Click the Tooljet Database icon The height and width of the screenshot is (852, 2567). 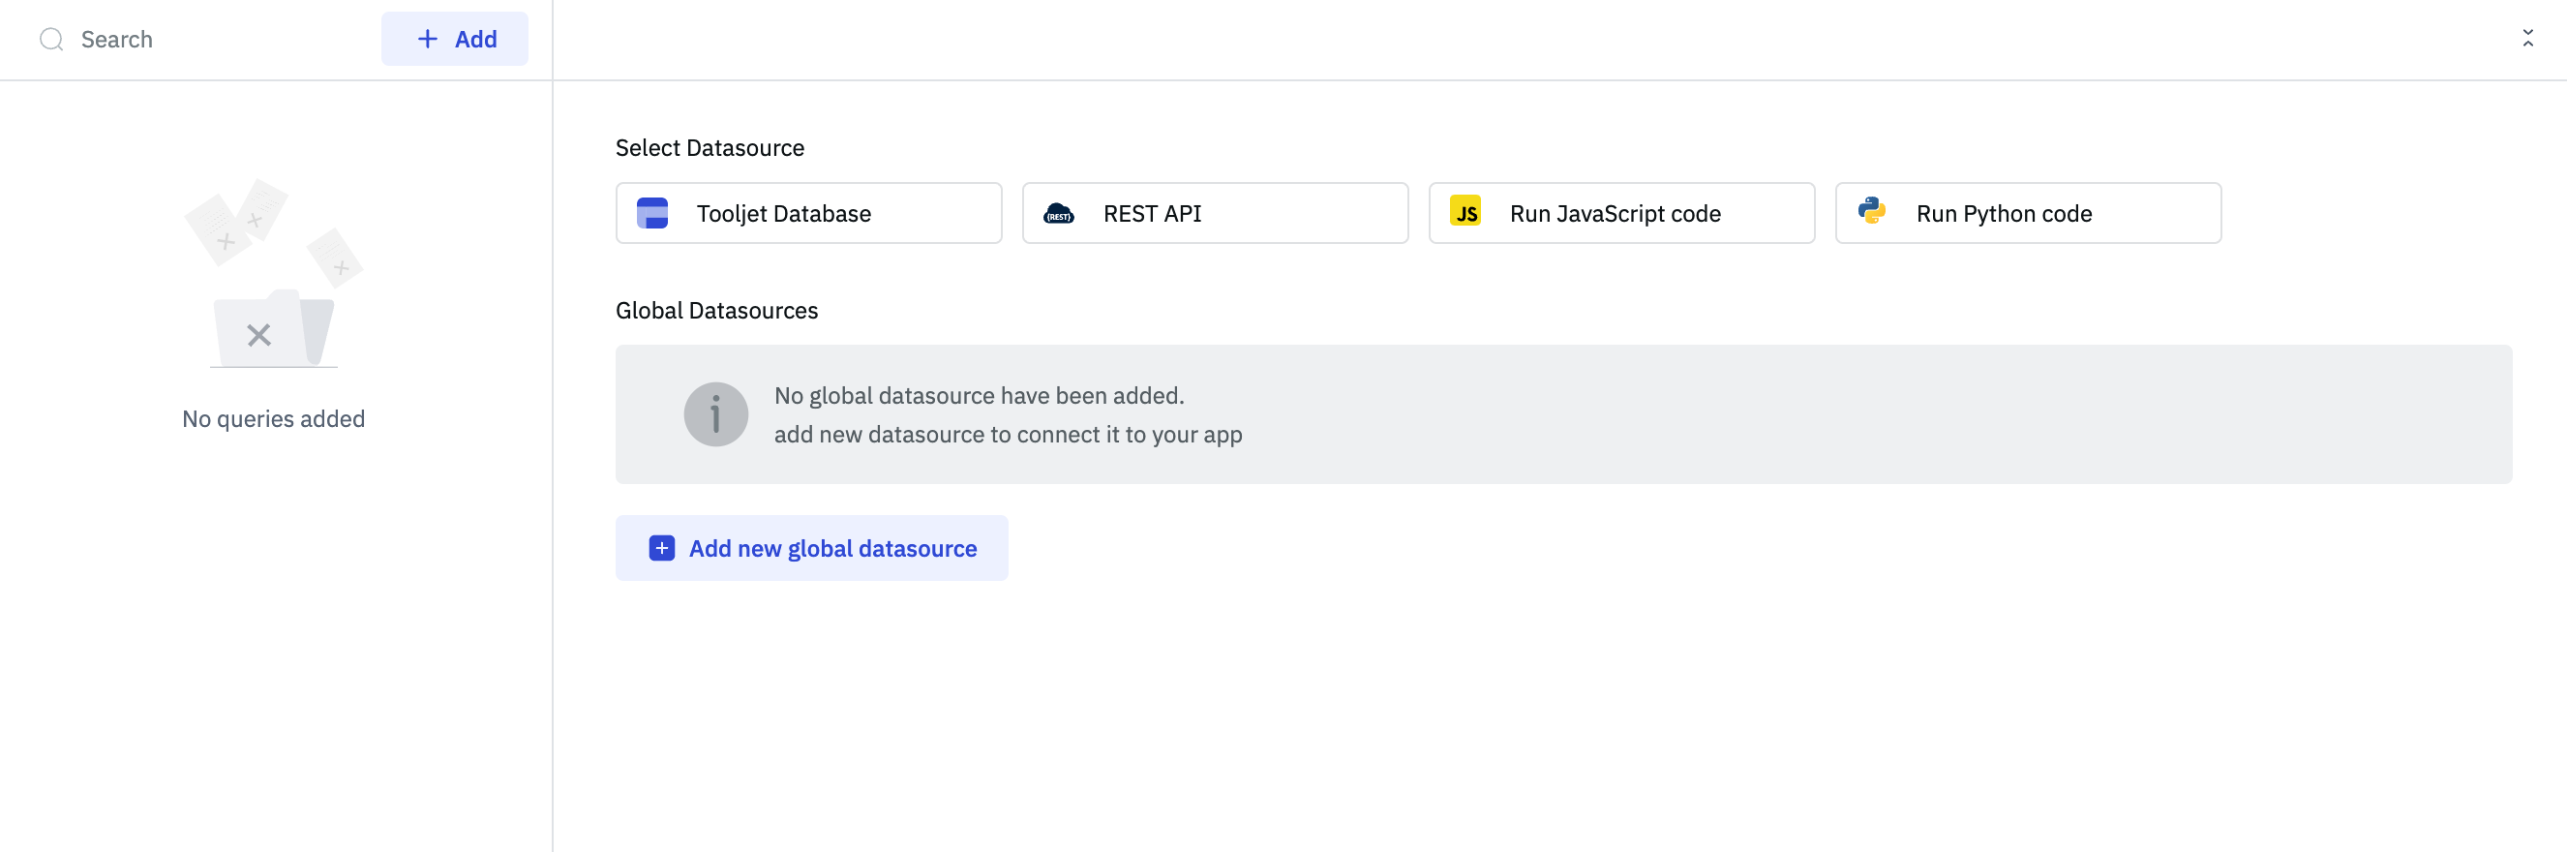pyautogui.click(x=651, y=213)
